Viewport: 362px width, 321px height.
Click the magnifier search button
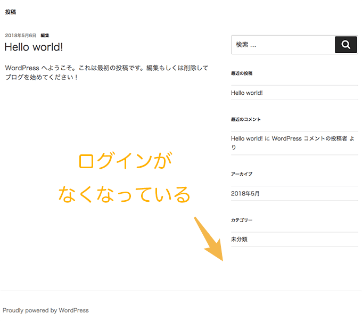(x=345, y=45)
